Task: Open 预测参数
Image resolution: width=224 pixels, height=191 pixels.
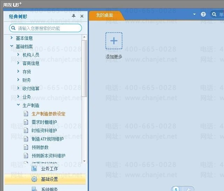Action: click(40, 147)
